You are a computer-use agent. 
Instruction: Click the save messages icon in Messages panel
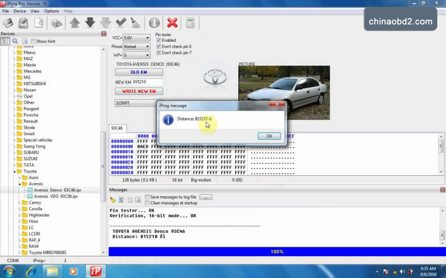tap(121, 200)
